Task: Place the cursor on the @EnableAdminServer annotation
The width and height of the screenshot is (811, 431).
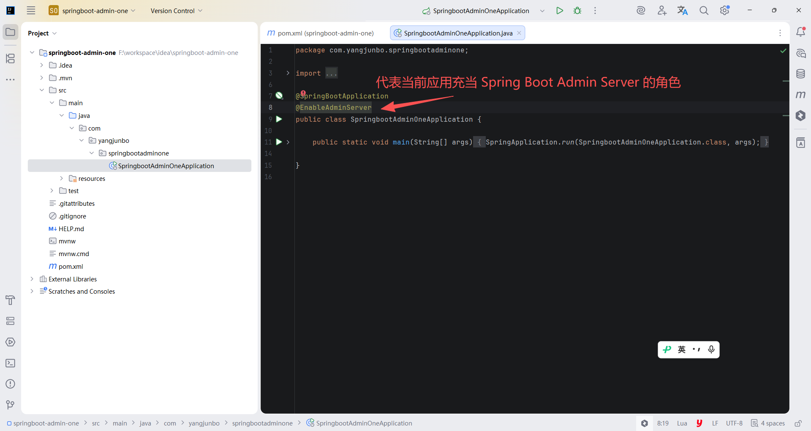Action: pyautogui.click(x=334, y=107)
